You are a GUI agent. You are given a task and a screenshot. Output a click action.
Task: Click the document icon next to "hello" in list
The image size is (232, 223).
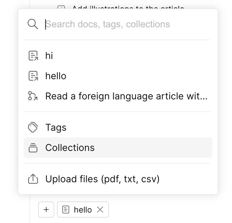[33, 76]
